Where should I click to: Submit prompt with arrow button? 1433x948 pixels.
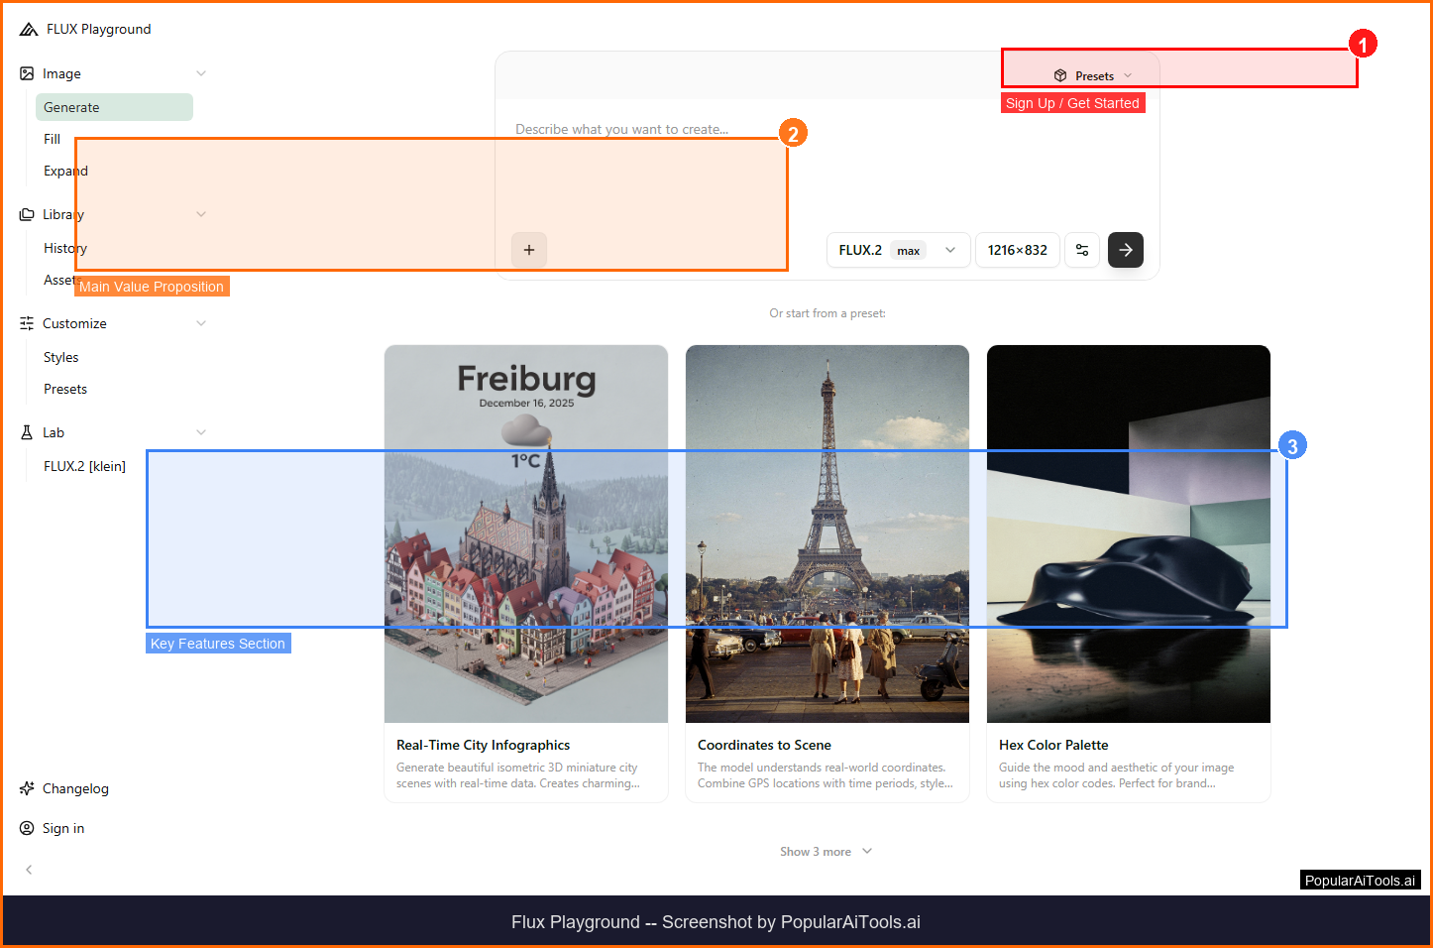[x=1126, y=250]
